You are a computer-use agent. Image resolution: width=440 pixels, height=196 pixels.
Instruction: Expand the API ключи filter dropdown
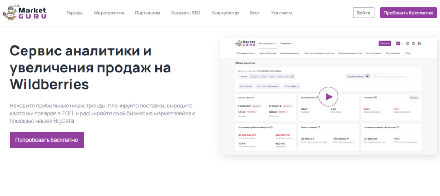pos(268,86)
